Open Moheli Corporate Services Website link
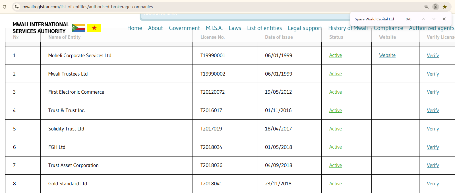 pyautogui.click(x=387, y=55)
